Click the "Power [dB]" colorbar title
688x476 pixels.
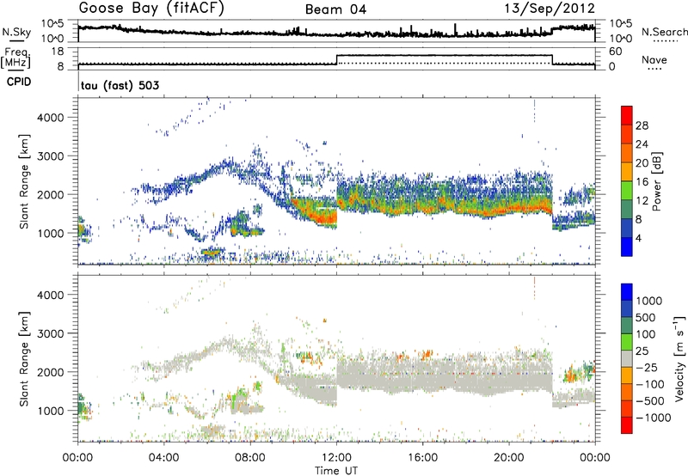tap(656, 181)
